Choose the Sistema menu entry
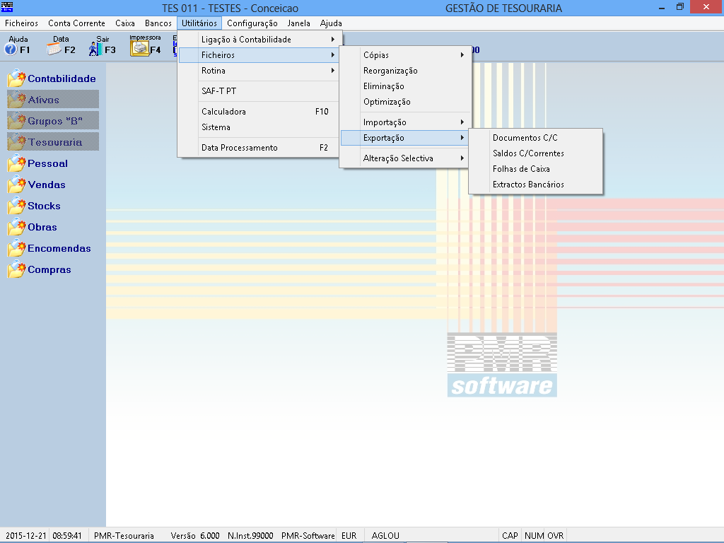Viewport: 724px width, 543px height. click(x=259, y=127)
